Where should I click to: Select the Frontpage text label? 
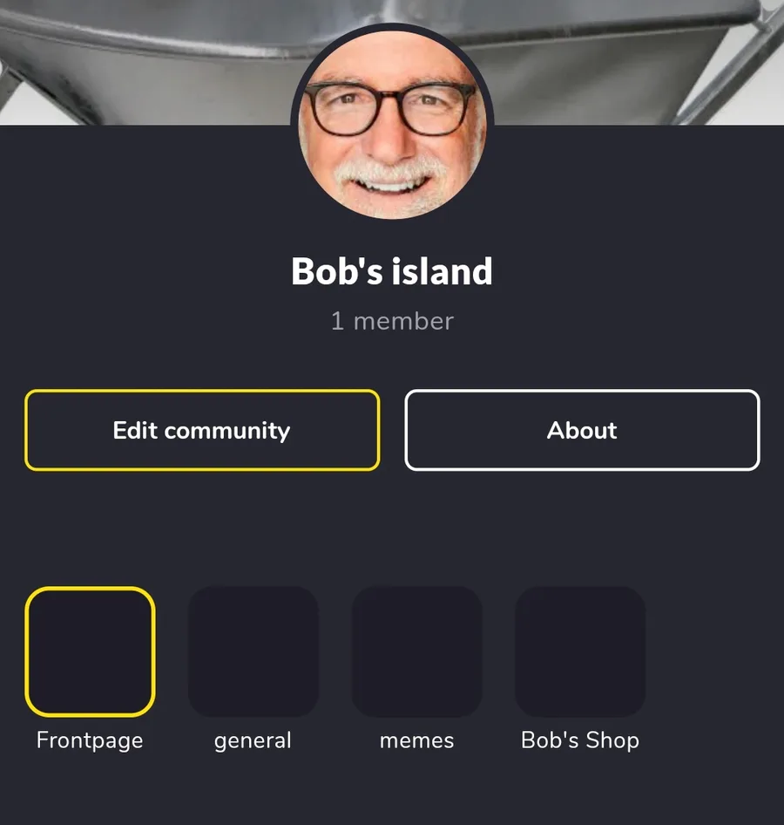pyautogui.click(x=90, y=740)
